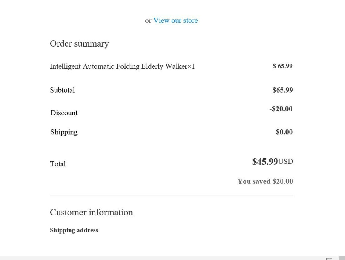
Task: Click the Total label
Action: coord(58,164)
